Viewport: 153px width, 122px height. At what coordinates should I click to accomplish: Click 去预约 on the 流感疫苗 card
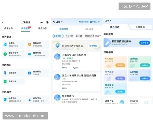[x=145, y=65]
